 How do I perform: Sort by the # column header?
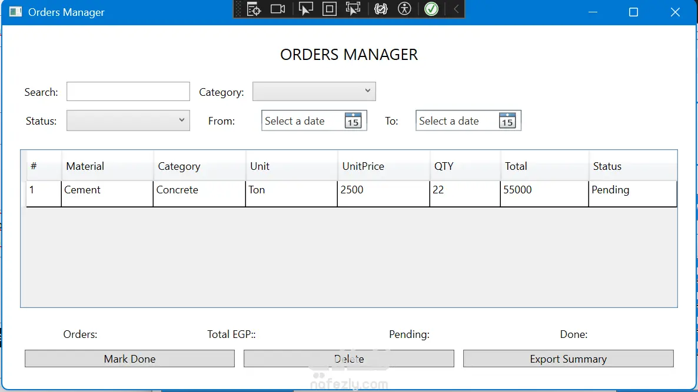44,166
